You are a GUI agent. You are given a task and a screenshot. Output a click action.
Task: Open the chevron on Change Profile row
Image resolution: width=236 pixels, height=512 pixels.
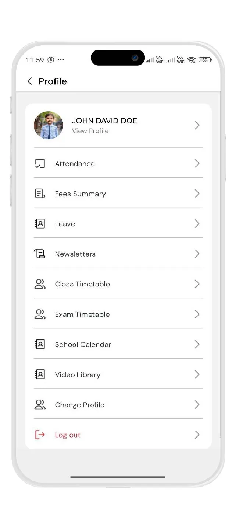click(197, 405)
